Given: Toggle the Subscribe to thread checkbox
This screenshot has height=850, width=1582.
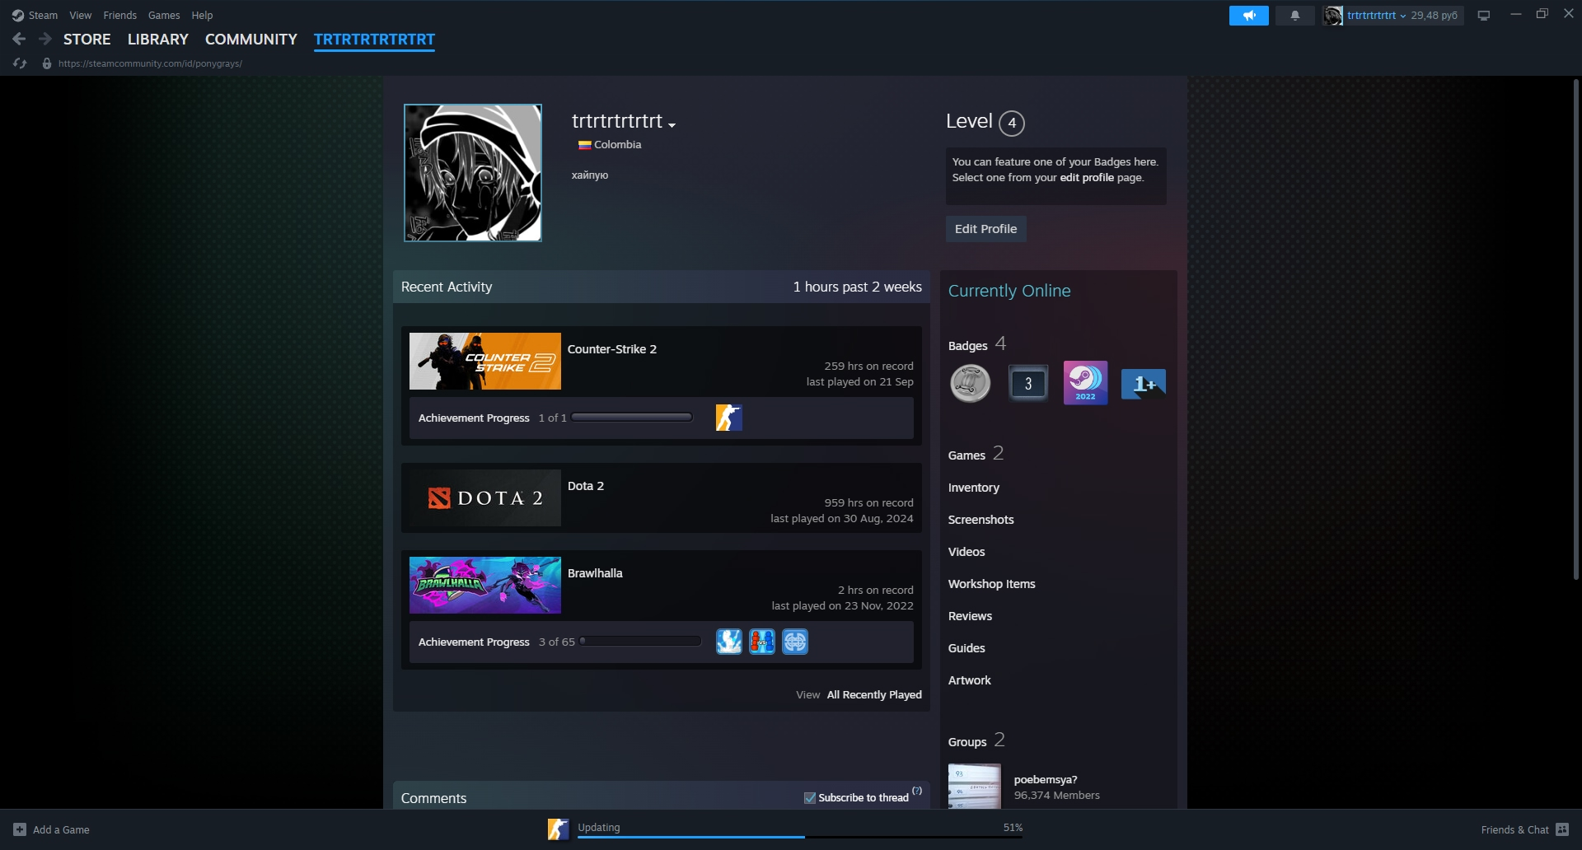Looking at the screenshot, I should coord(810,797).
